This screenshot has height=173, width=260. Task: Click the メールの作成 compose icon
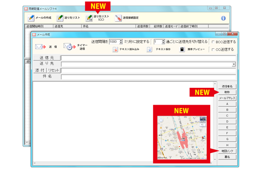(31, 18)
